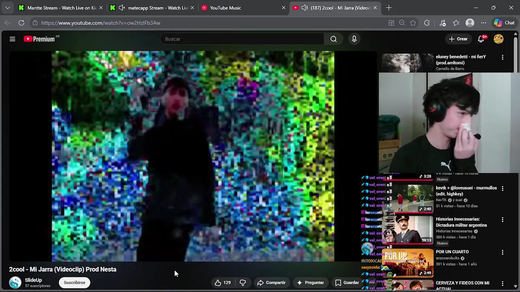Open the account avatar menu
This screenshot has height=292, width=520.
498,39
